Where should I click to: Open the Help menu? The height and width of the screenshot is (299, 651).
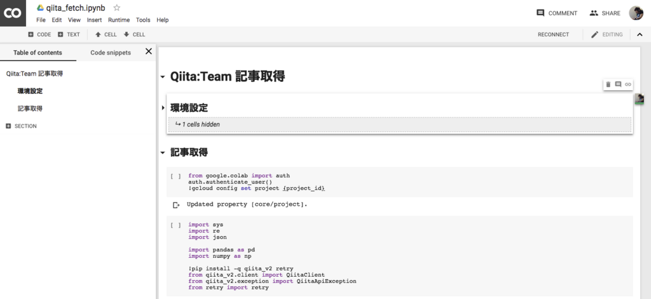pyautogui.click(x=162, y=20)
